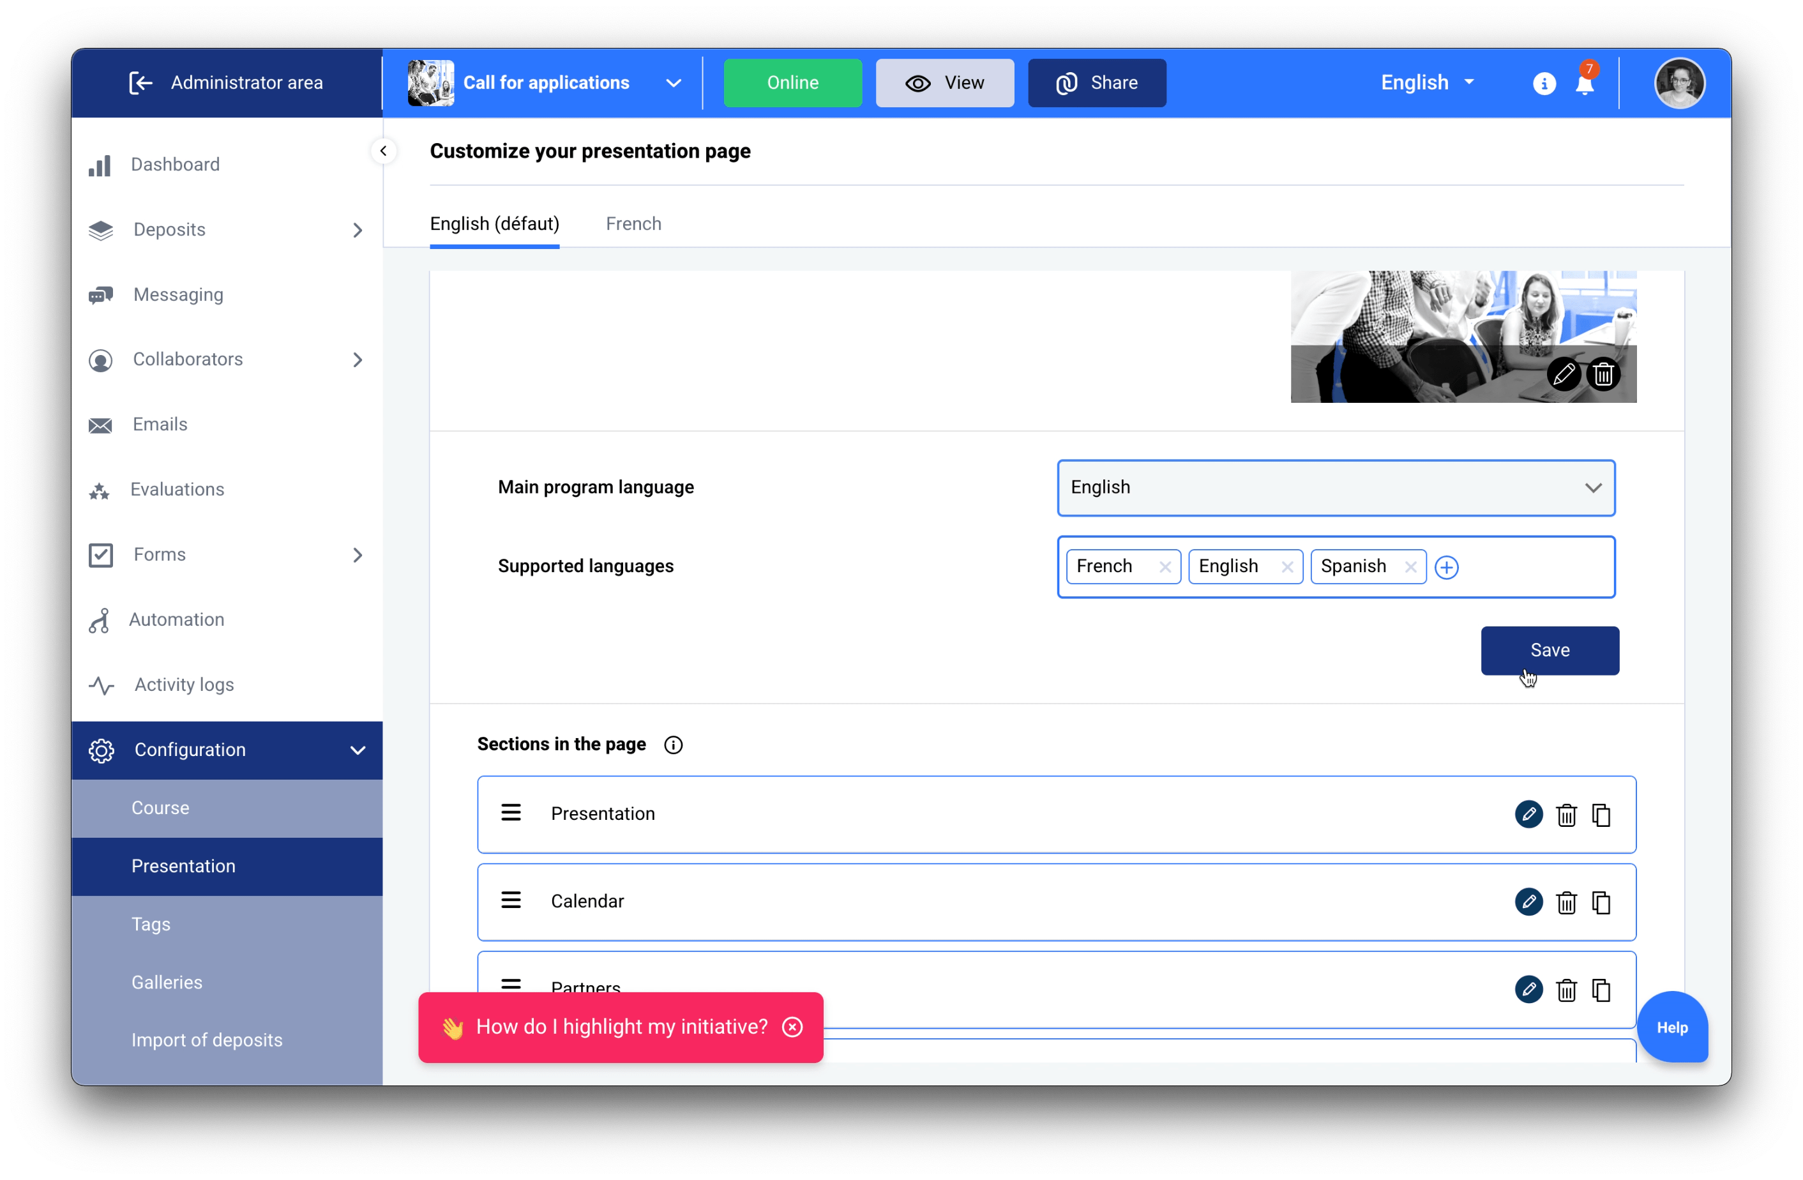Open the English interface language dropdown
Screen dimensions: 1803x1180
pyautogui.click(x=1427, y=82)
